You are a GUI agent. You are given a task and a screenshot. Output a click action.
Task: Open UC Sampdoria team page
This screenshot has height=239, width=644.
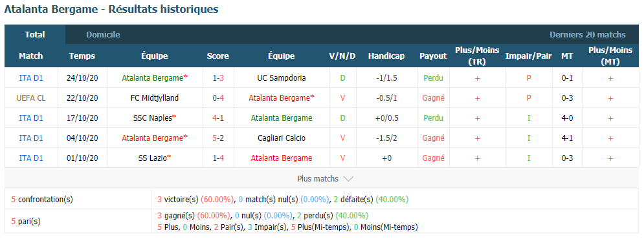click(x=282, y=78)
